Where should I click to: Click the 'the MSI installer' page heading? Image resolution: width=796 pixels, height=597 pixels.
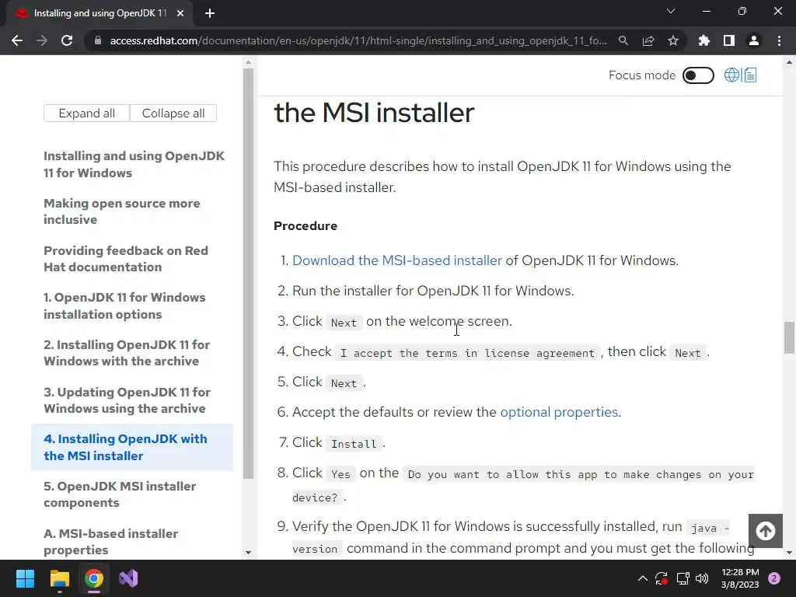374,112
